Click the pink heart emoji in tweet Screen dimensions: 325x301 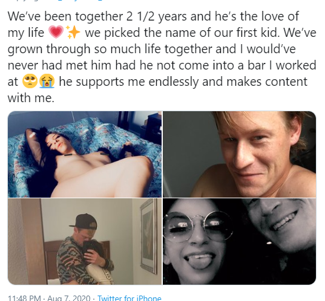coord(56,32)
